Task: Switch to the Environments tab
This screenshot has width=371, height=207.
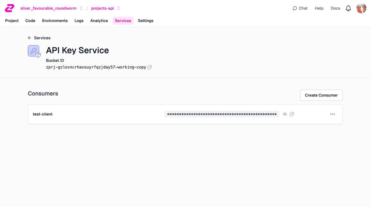Action: pyautogui.click(x=55, y=21)
